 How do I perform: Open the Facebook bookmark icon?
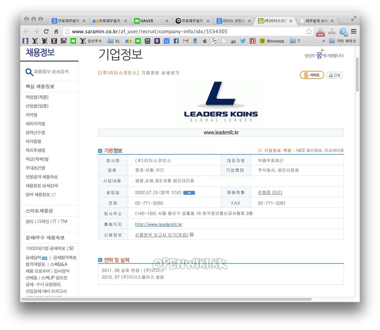point(176,41)
